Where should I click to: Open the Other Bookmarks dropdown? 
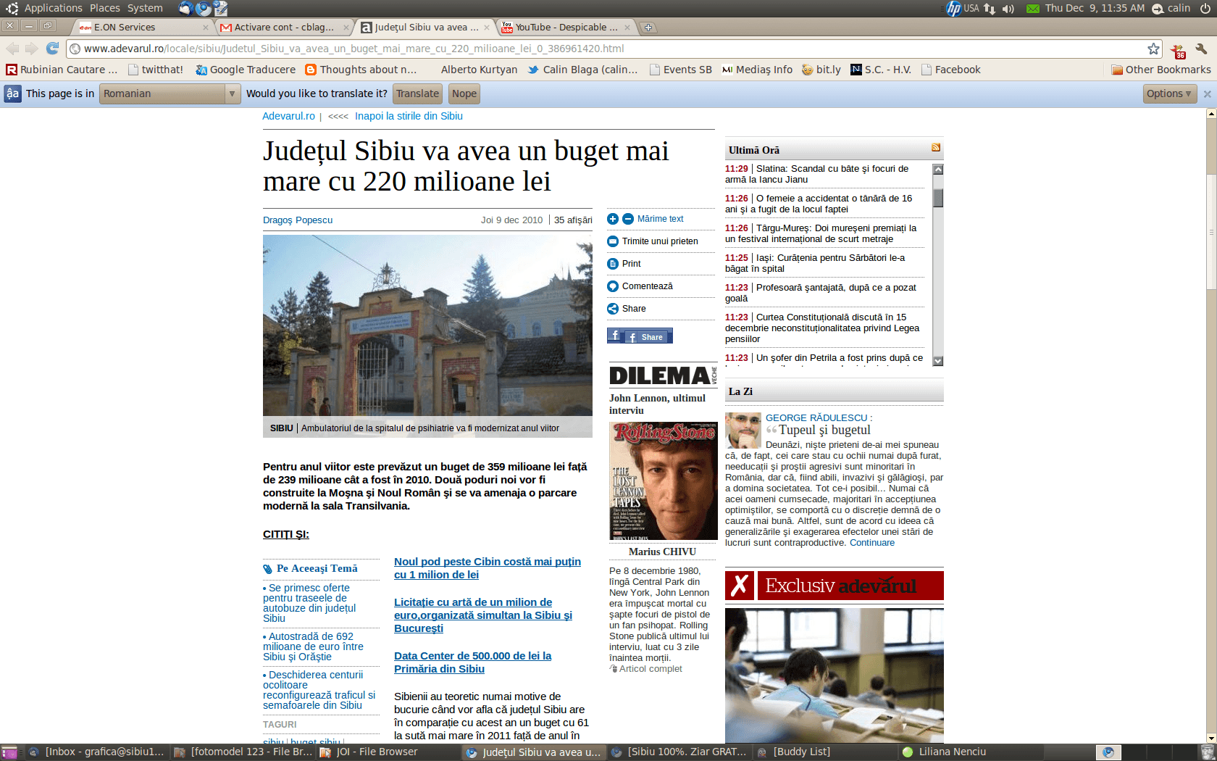coord(1160,70)
